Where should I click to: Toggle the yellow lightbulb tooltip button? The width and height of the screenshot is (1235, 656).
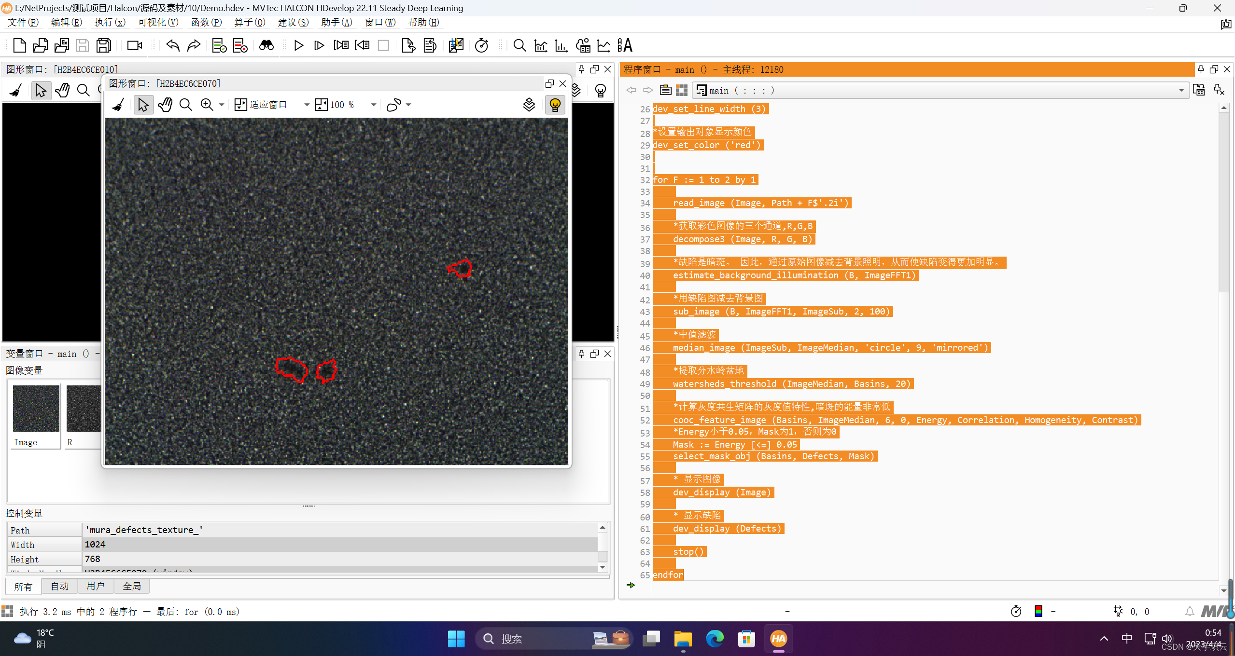coord(555,105)
